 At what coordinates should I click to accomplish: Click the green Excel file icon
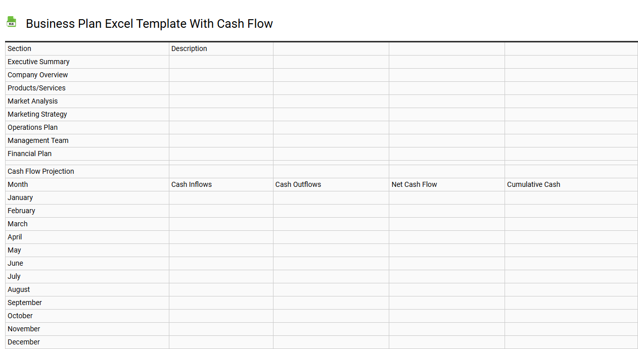tap(11, 22)
